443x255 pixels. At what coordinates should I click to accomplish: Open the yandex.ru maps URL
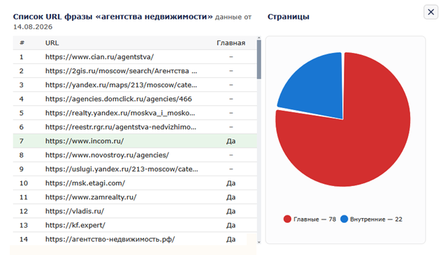click(121, 85)
